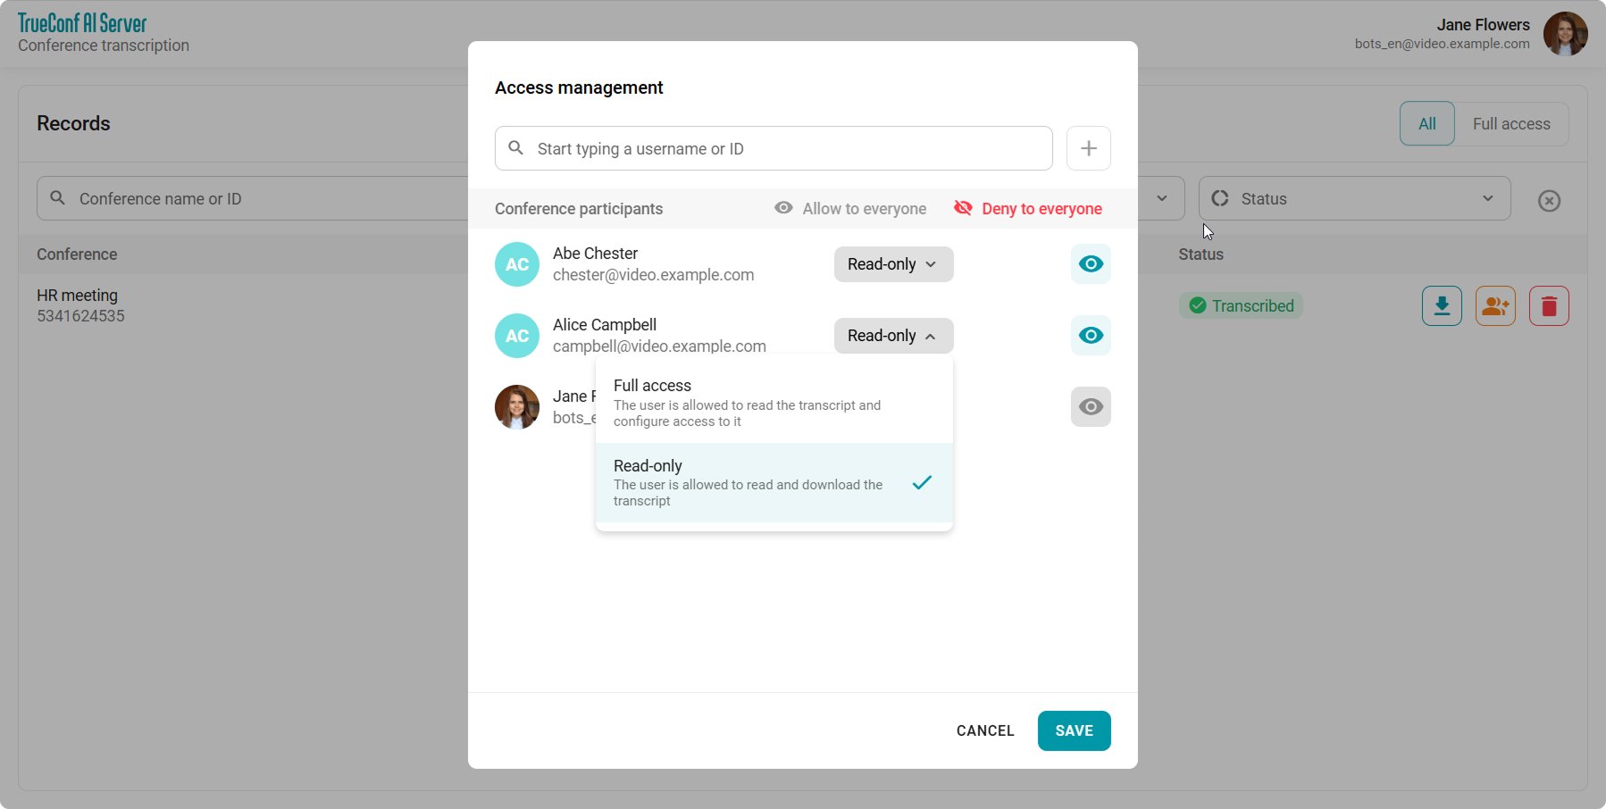
Task: Open access management via add-user icon
Action: [x=1495, y=306]
